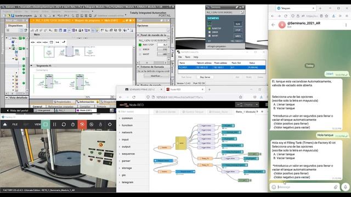351x197 pixels.
Task: Open the File menu in NetToPLCsim
Action: point(180,57)
